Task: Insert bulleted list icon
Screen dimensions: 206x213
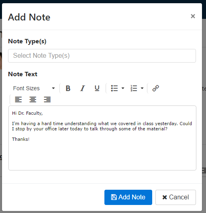Action: point(114,88)
